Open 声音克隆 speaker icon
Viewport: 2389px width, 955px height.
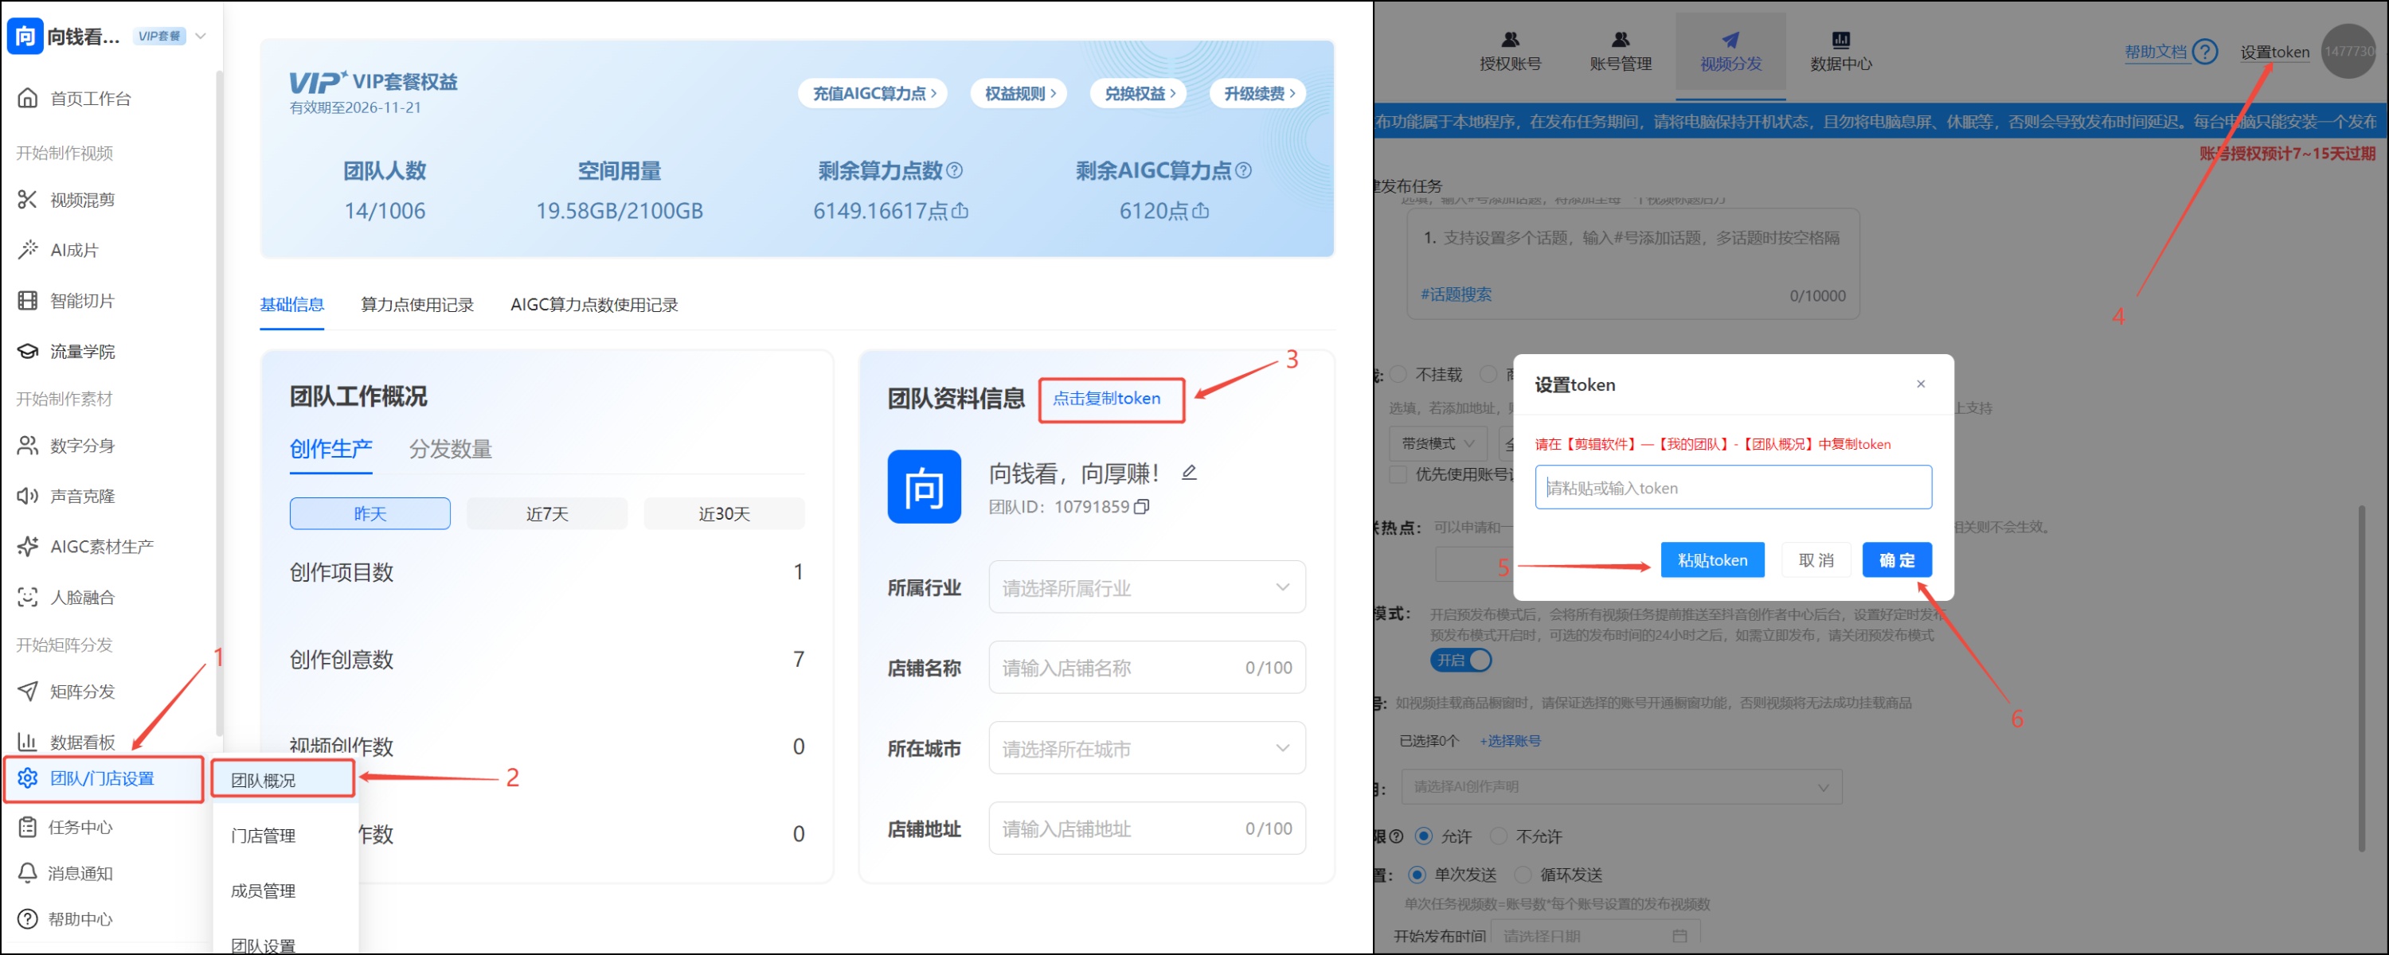[x=28, y=496]
